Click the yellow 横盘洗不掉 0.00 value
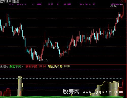Image resolution: width=127 pixels, height=98 pixels. (x=59, y=66)
